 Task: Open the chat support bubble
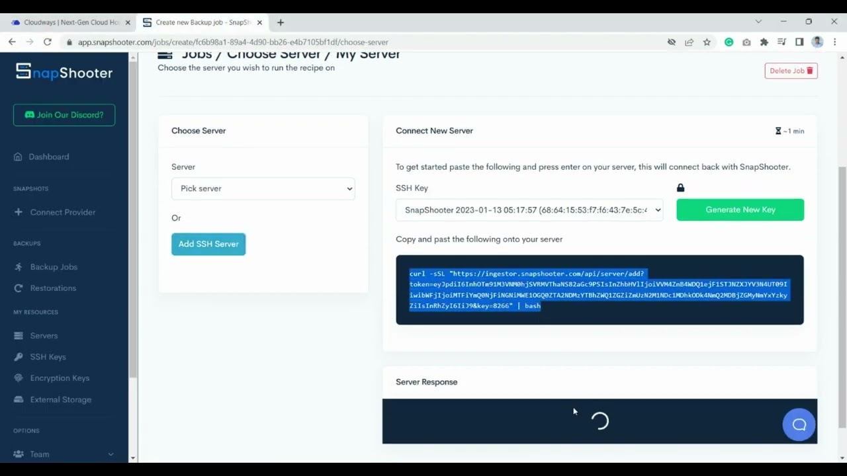[799, 424]
